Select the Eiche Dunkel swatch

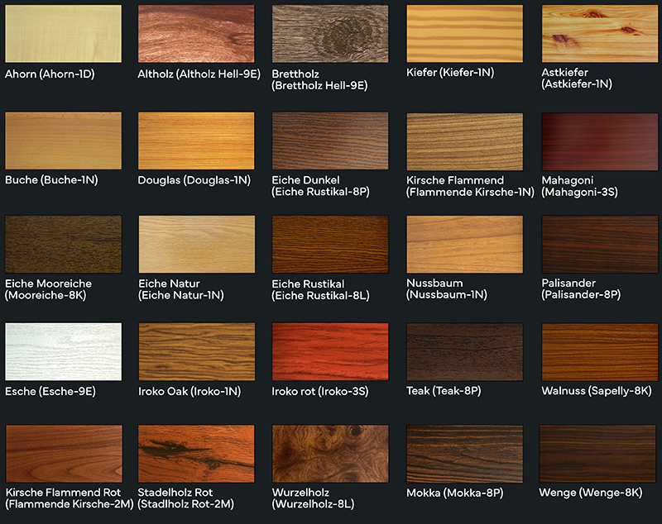point(330,141)
